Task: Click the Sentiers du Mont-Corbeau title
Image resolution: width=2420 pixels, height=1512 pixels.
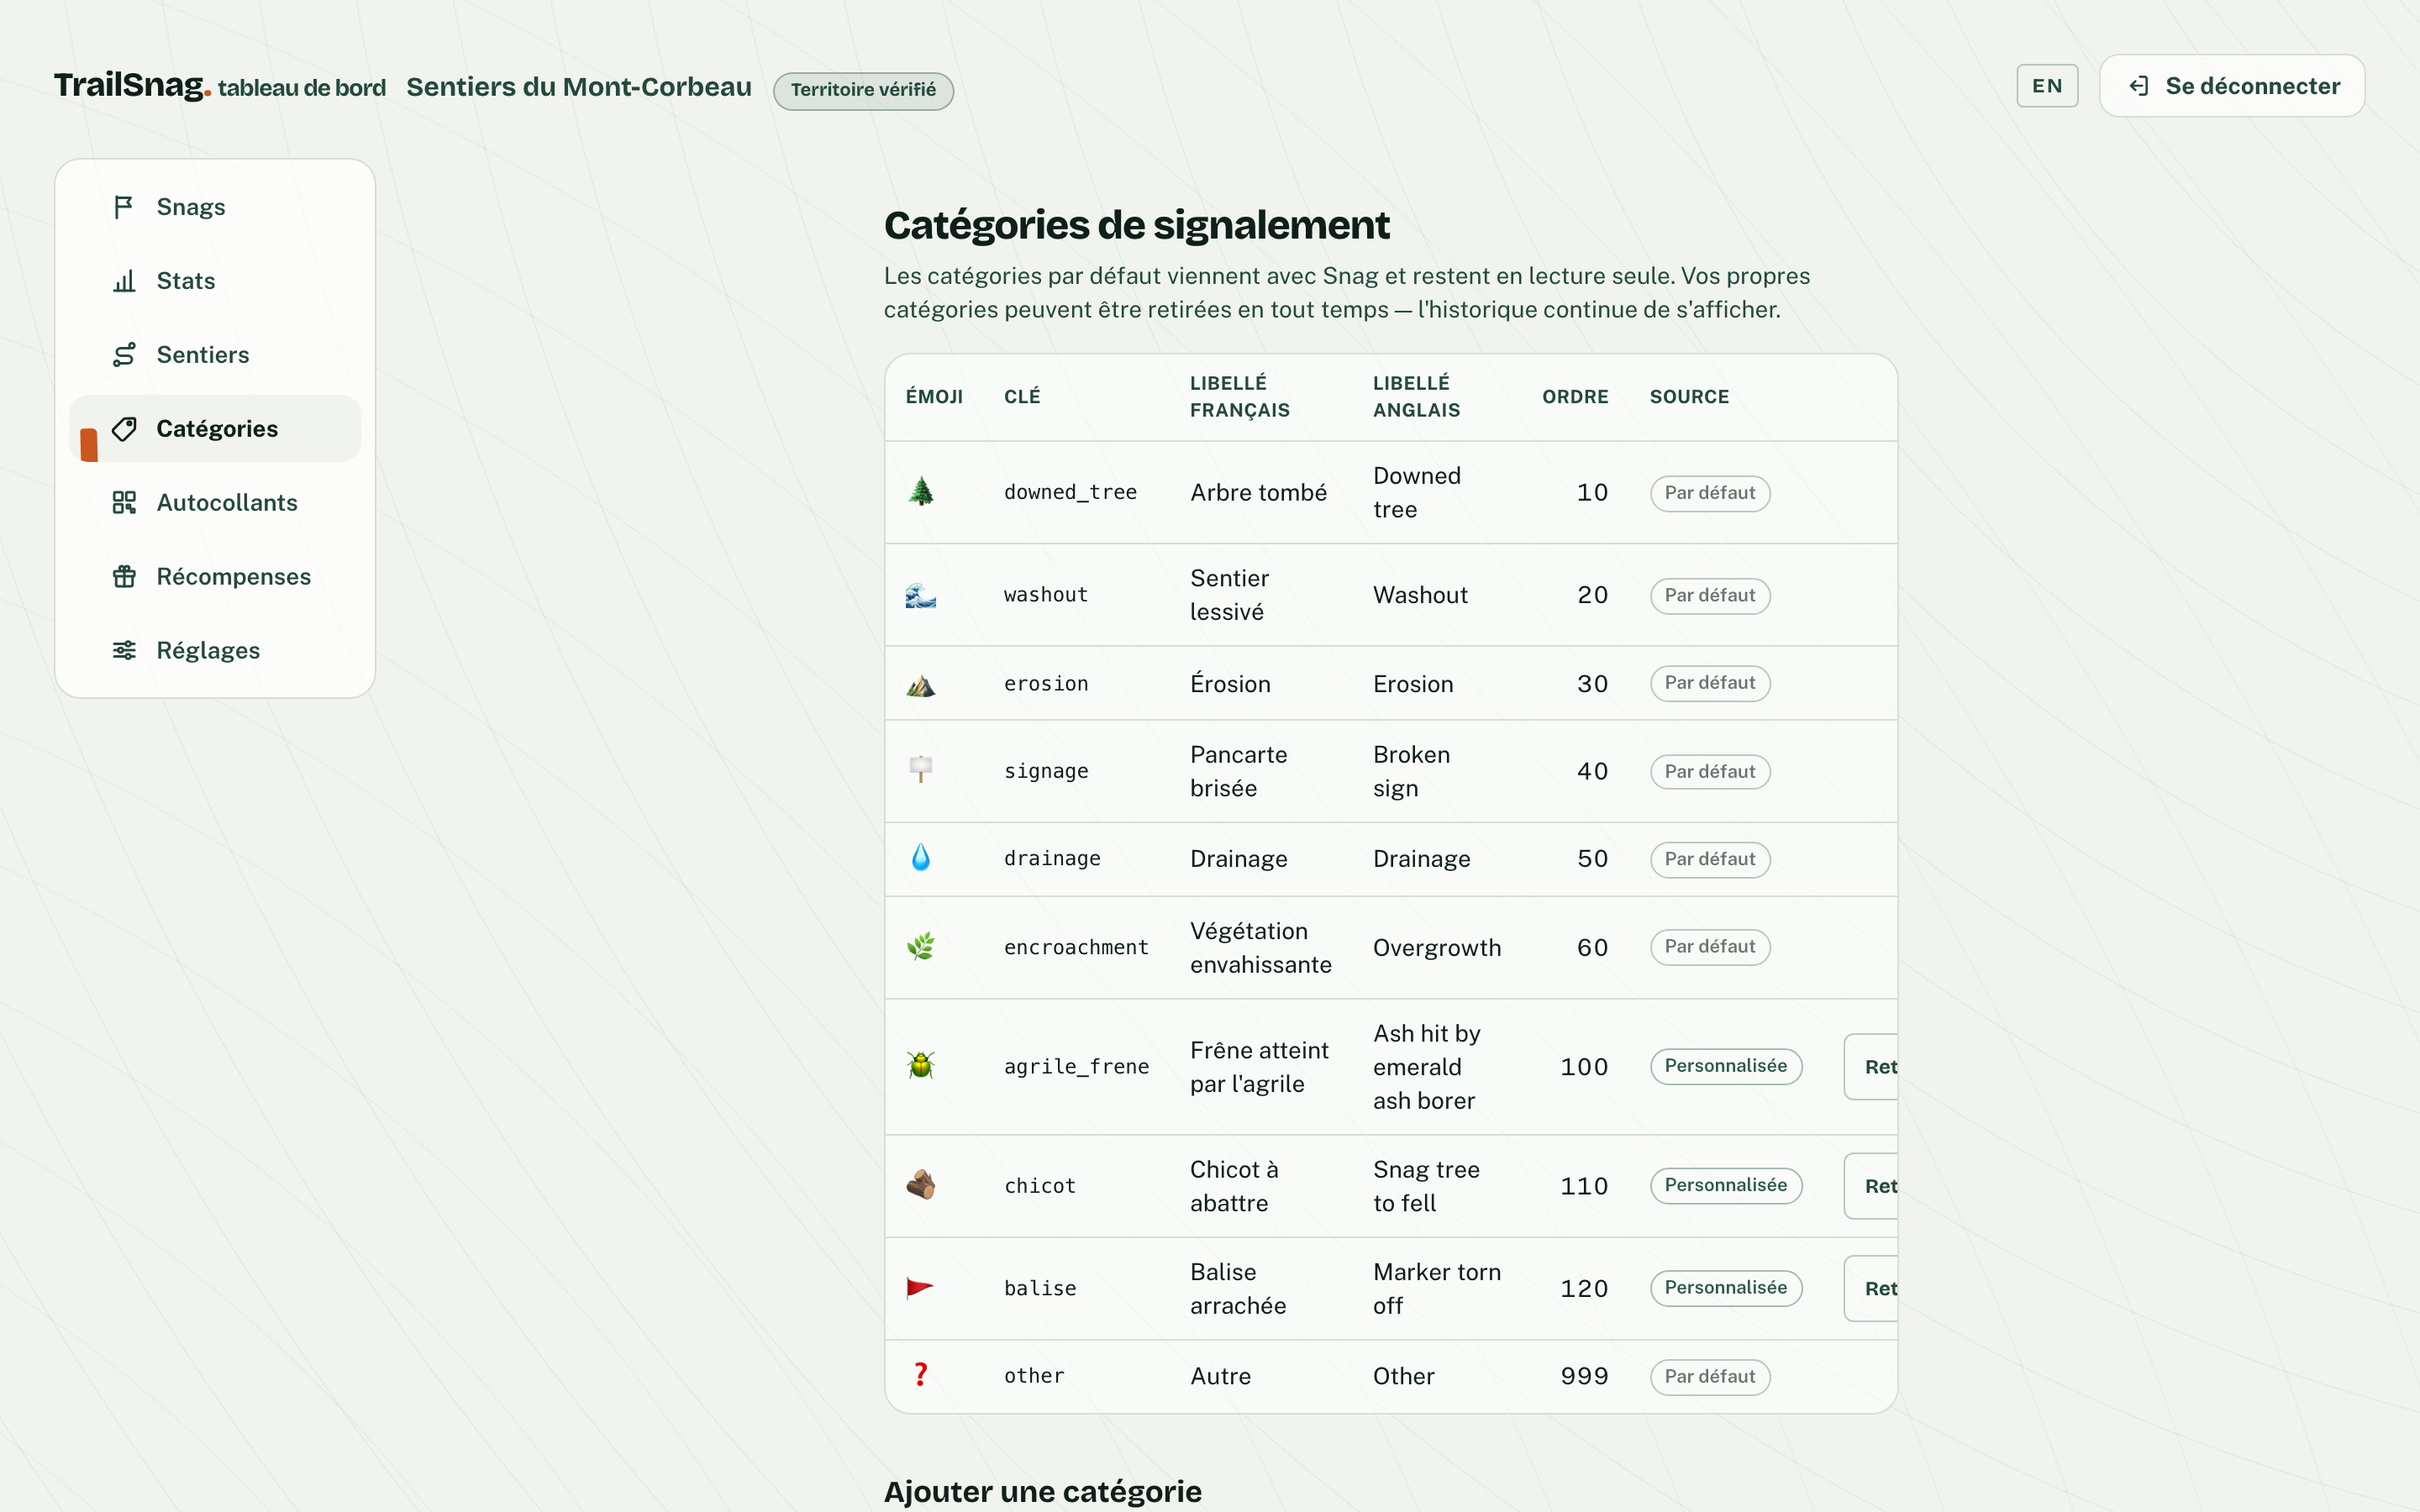Action: click(579, 87)
